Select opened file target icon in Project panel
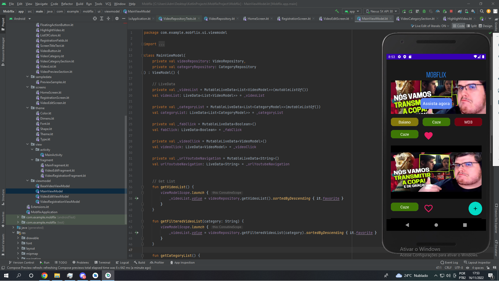The width and height of the screenshot is (499, 281). [95, 19]
